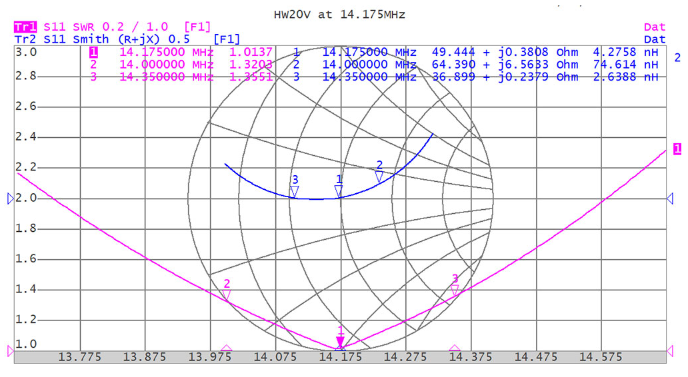Viewport: 688px width, 377px height.
Task: Click the blue left reference-level triangle
Action: point(11,199)
